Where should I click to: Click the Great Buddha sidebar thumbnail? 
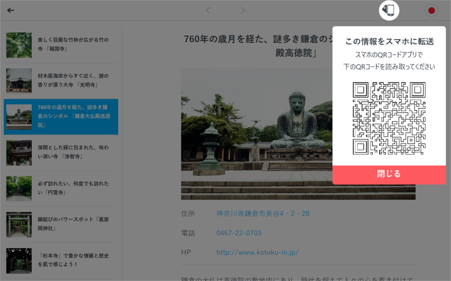click(19, 117)
